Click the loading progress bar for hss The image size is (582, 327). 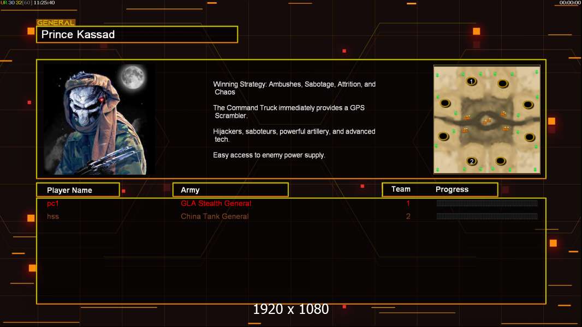[487, 216]
